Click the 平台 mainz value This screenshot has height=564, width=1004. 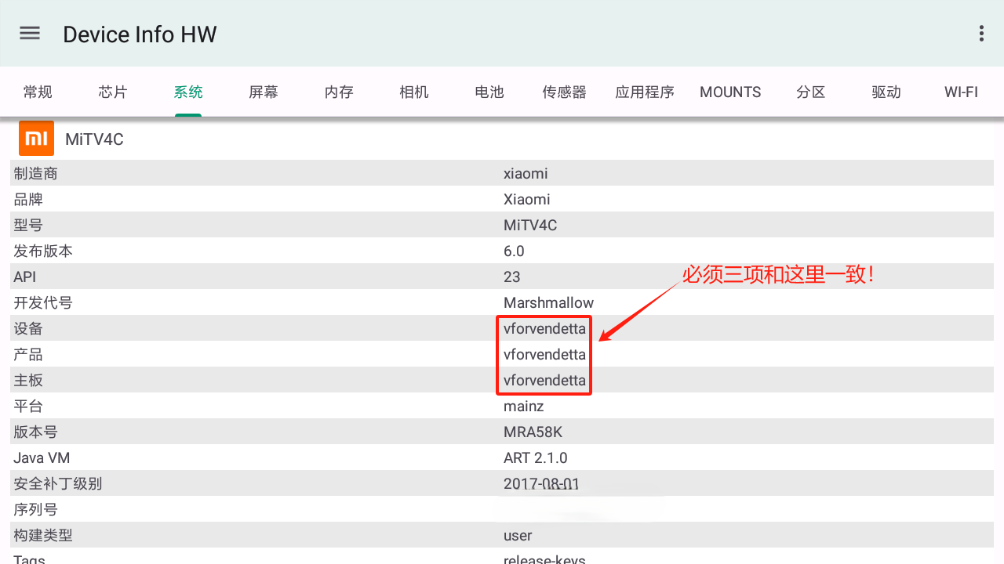click(x=523, y=406)
